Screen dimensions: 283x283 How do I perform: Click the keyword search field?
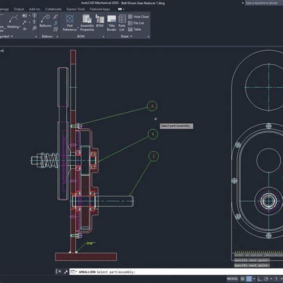click(264, 3)
